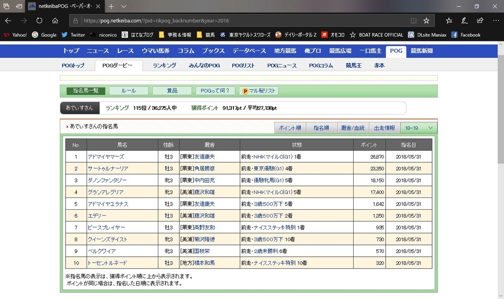
Task: Click the 賞品 button
Action: [x=172, y=91]
